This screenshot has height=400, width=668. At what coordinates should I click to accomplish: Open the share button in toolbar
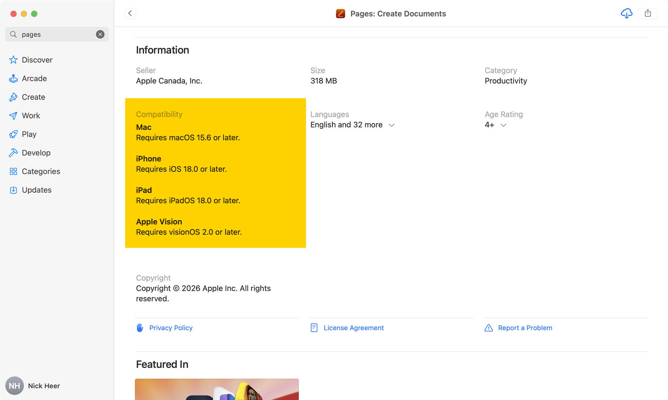[x=648, y=14]
